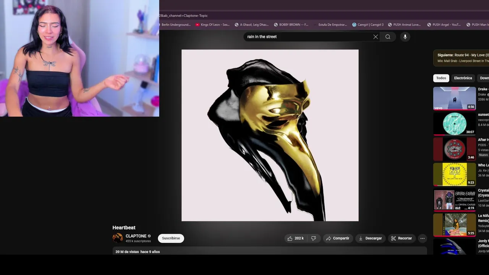Viewport: 489px width, 275px height.
Task: Open the sunset mix thumbnail 38:07
Action: [455, 123]
